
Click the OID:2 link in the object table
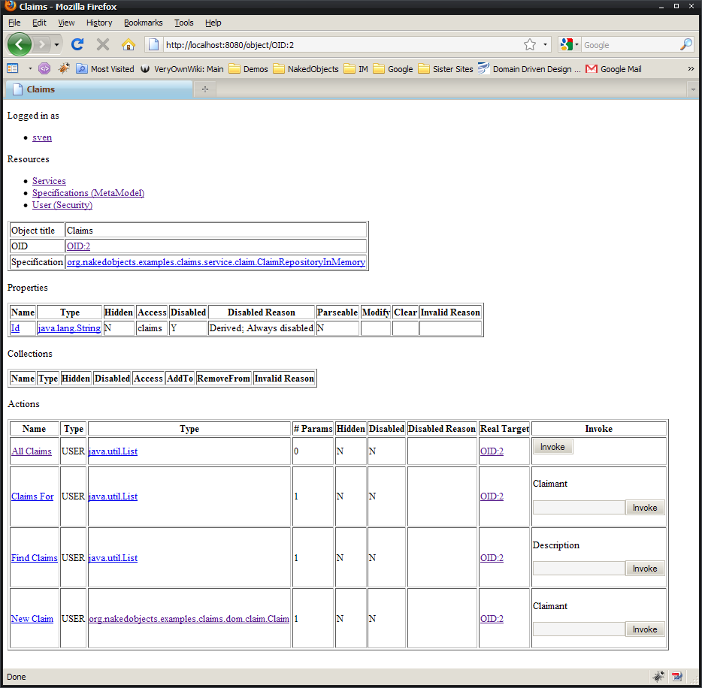click(78, 246)
